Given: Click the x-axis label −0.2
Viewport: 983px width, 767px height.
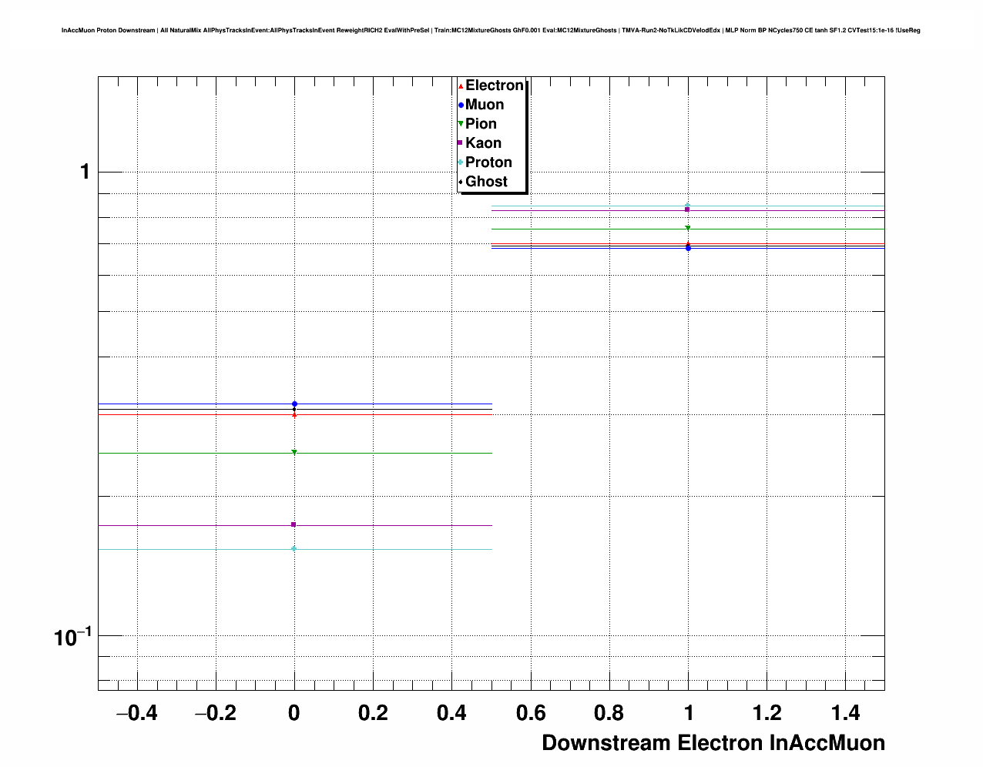Looking at the screenshot, I should pos(216,713).
